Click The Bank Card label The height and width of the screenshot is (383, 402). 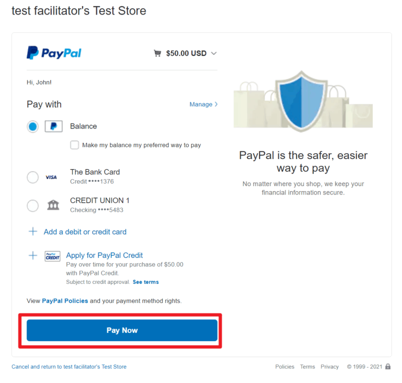tap(95, 172)
